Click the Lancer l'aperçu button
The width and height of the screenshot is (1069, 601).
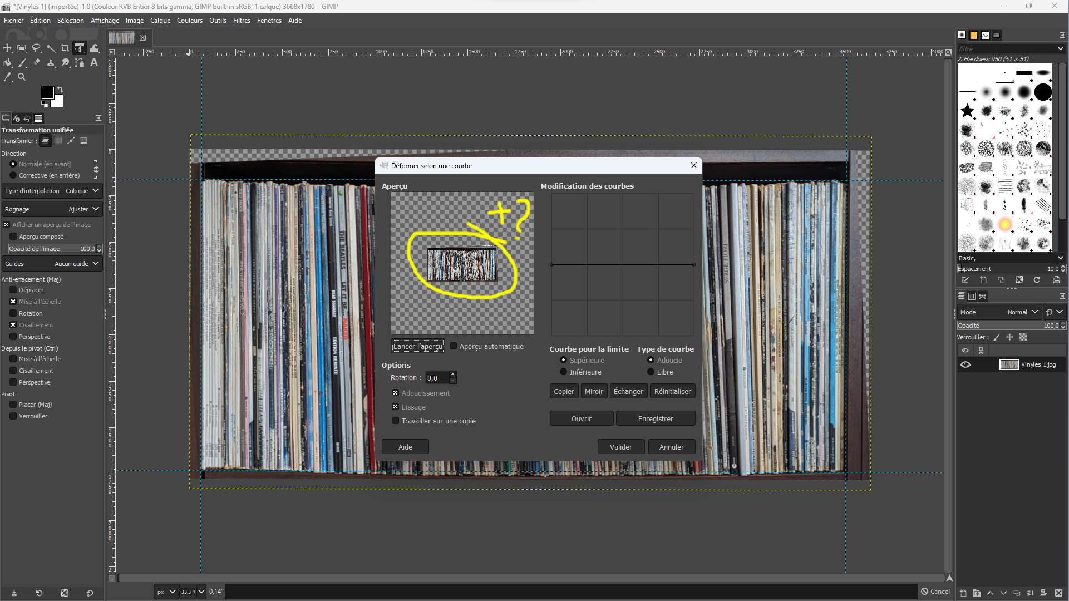pos(417,346)
